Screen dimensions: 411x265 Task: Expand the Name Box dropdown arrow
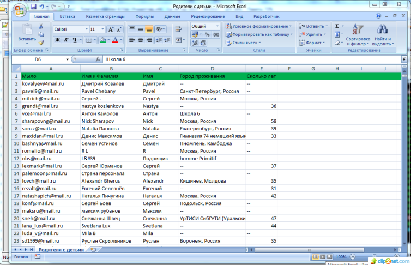(x=67, y=59)
